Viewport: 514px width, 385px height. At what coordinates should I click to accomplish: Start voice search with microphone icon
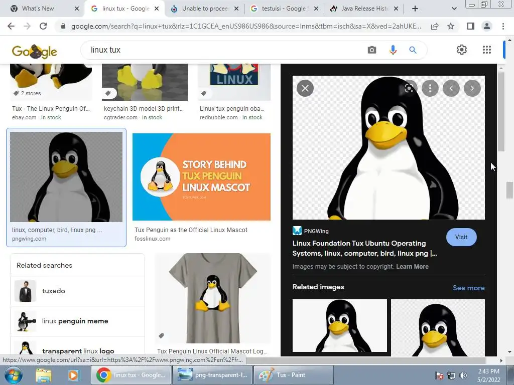(x=393, y=50)
